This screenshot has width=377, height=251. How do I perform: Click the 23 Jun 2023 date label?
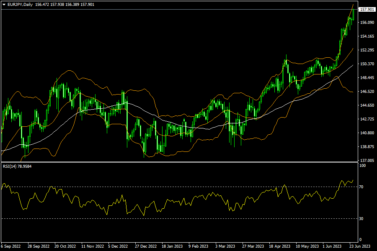pyautogui.click(x=360, y=246)
